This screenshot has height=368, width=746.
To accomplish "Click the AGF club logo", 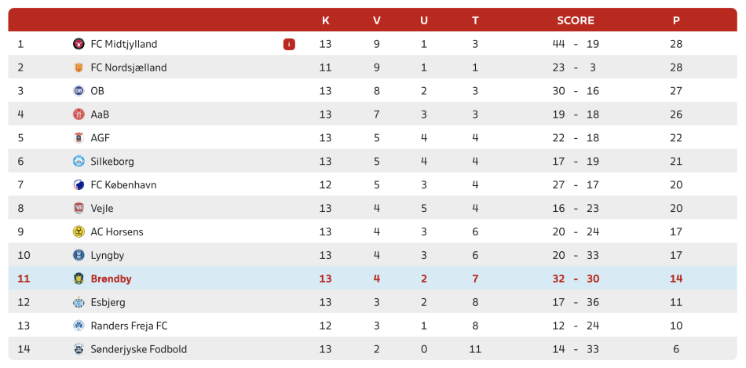I will pyautogui.click(x=79, y=138).
